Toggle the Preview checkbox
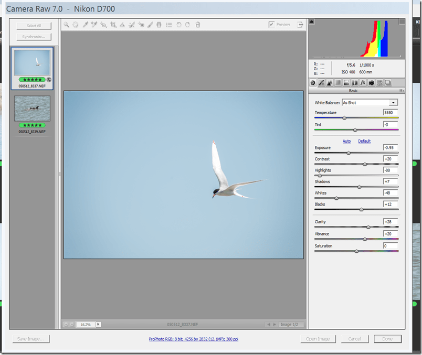 271,25
